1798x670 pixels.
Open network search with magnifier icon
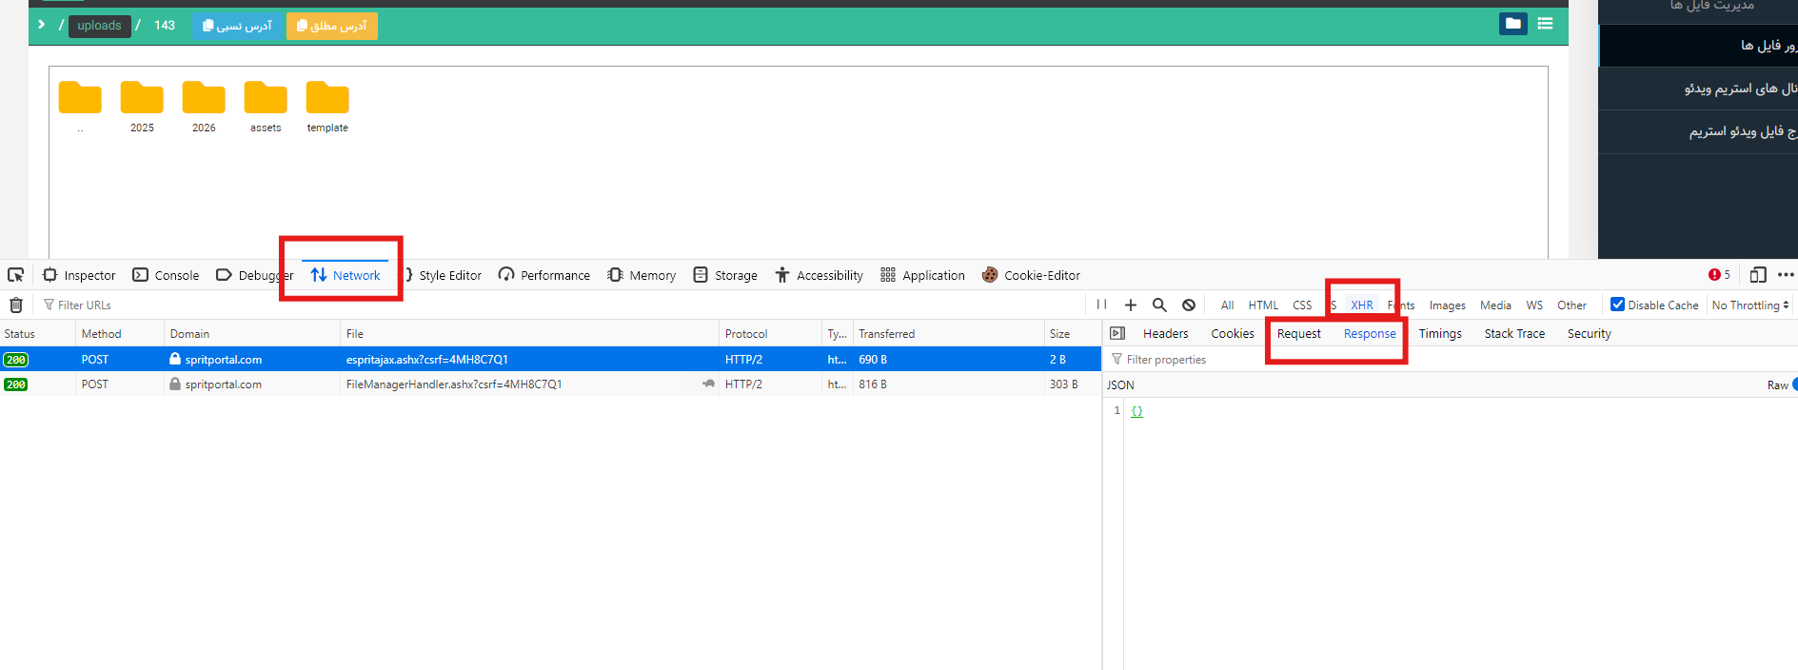1159,305
